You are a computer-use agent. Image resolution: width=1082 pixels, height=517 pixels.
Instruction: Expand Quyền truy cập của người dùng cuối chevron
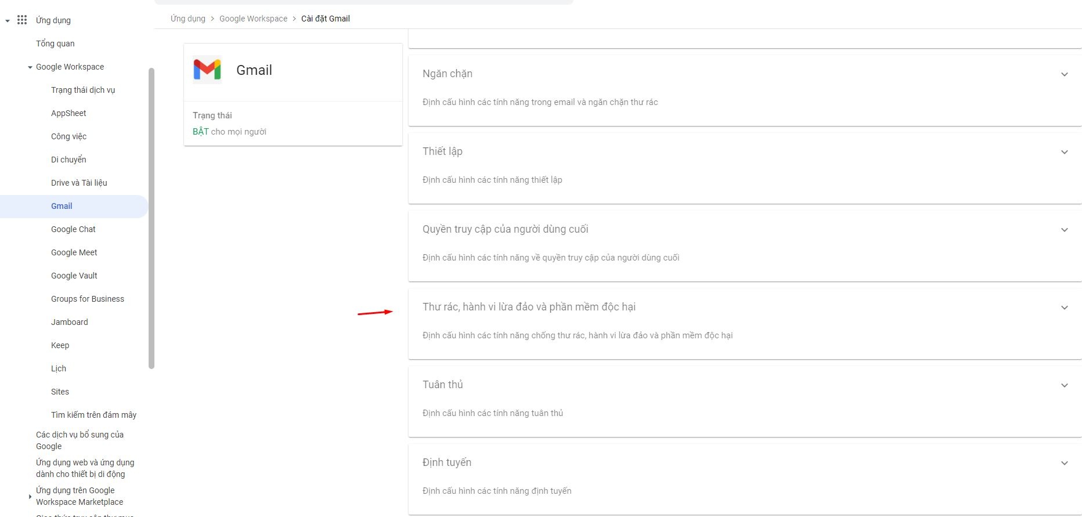point(1065,230)
